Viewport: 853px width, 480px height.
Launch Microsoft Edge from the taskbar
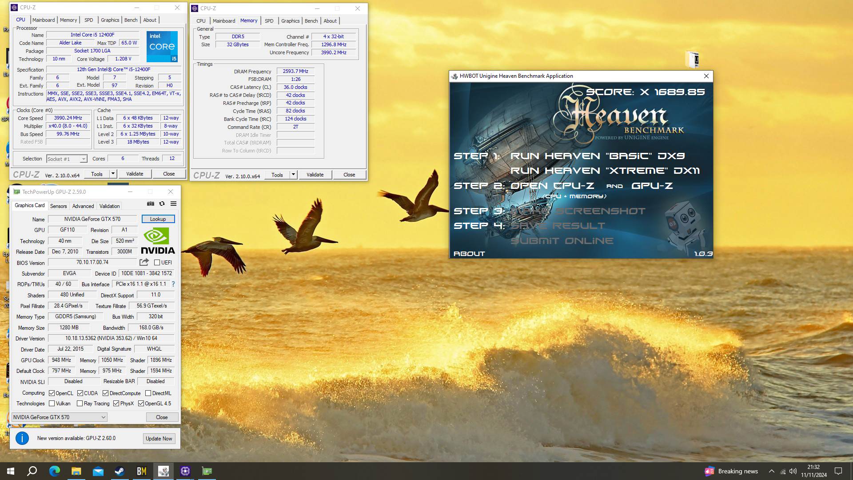[x=54, y=471]
